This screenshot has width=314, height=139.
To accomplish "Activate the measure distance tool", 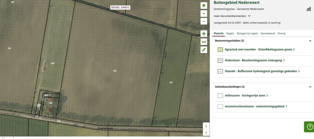I will [x=204, y=42].
